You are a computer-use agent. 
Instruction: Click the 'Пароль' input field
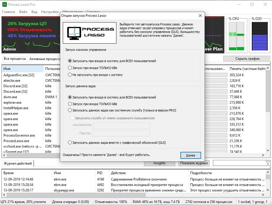pos(121,133)
